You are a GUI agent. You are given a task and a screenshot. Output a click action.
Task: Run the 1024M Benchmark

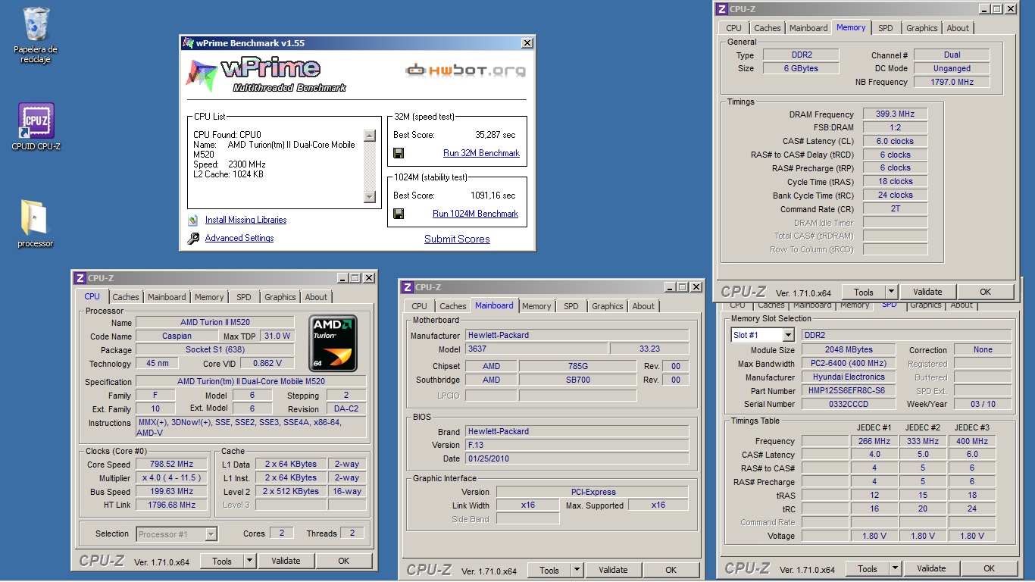tap(475, 214)
